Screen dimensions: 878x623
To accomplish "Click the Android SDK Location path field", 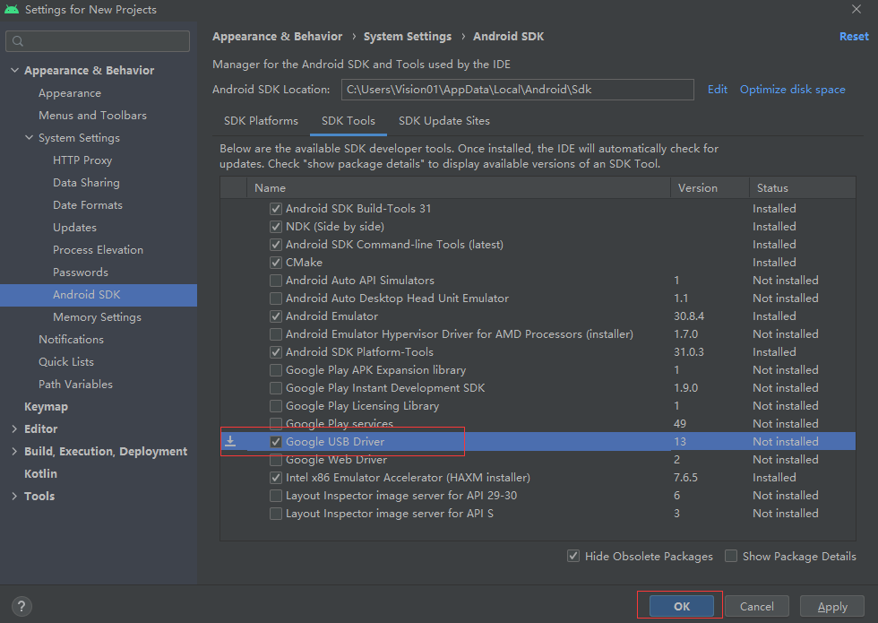I will click(x=518, y=90).
